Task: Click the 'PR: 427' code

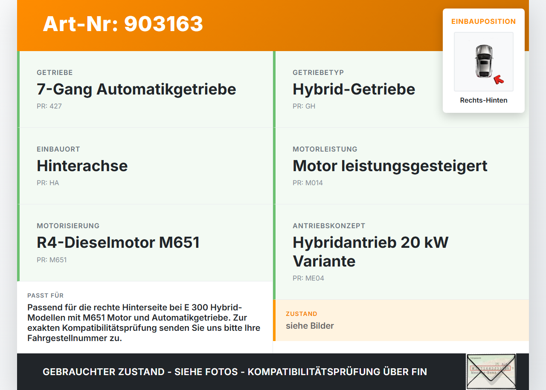Action: click(49, 106)
